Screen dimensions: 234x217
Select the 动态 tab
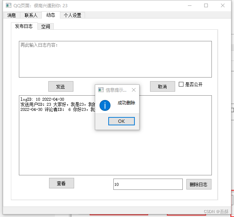[51, 15]
